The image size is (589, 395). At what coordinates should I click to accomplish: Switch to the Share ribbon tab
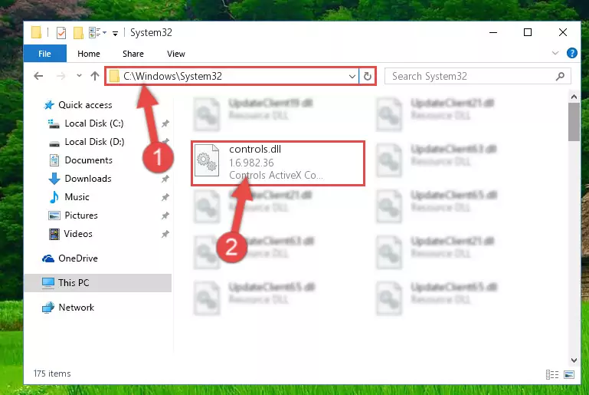[x=133, y=54]
